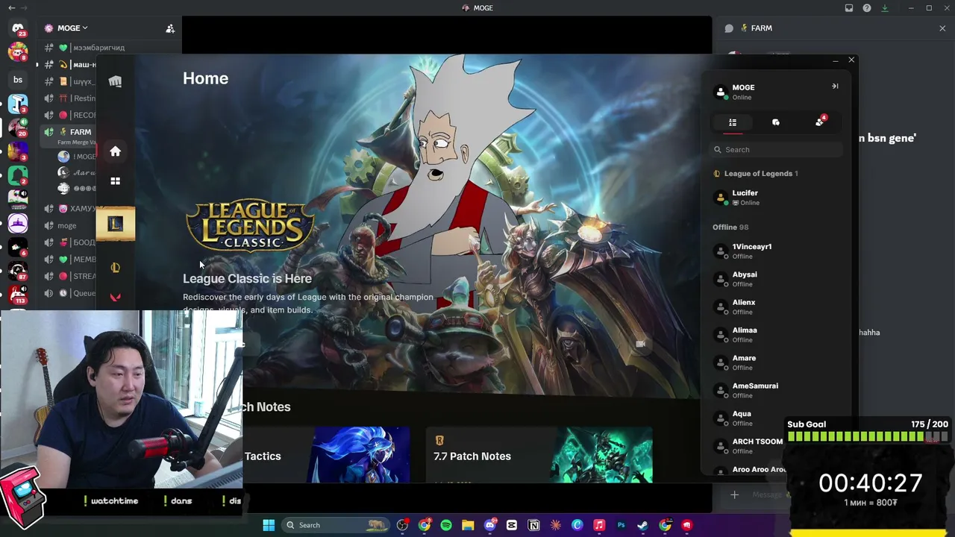
Task: Select offline friend 1Vinceayr1
Action: coord(776,251)
